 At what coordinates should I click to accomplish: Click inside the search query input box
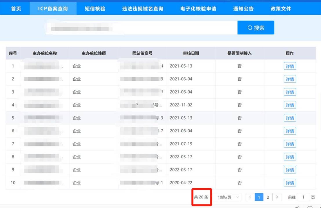click(139, 27)
